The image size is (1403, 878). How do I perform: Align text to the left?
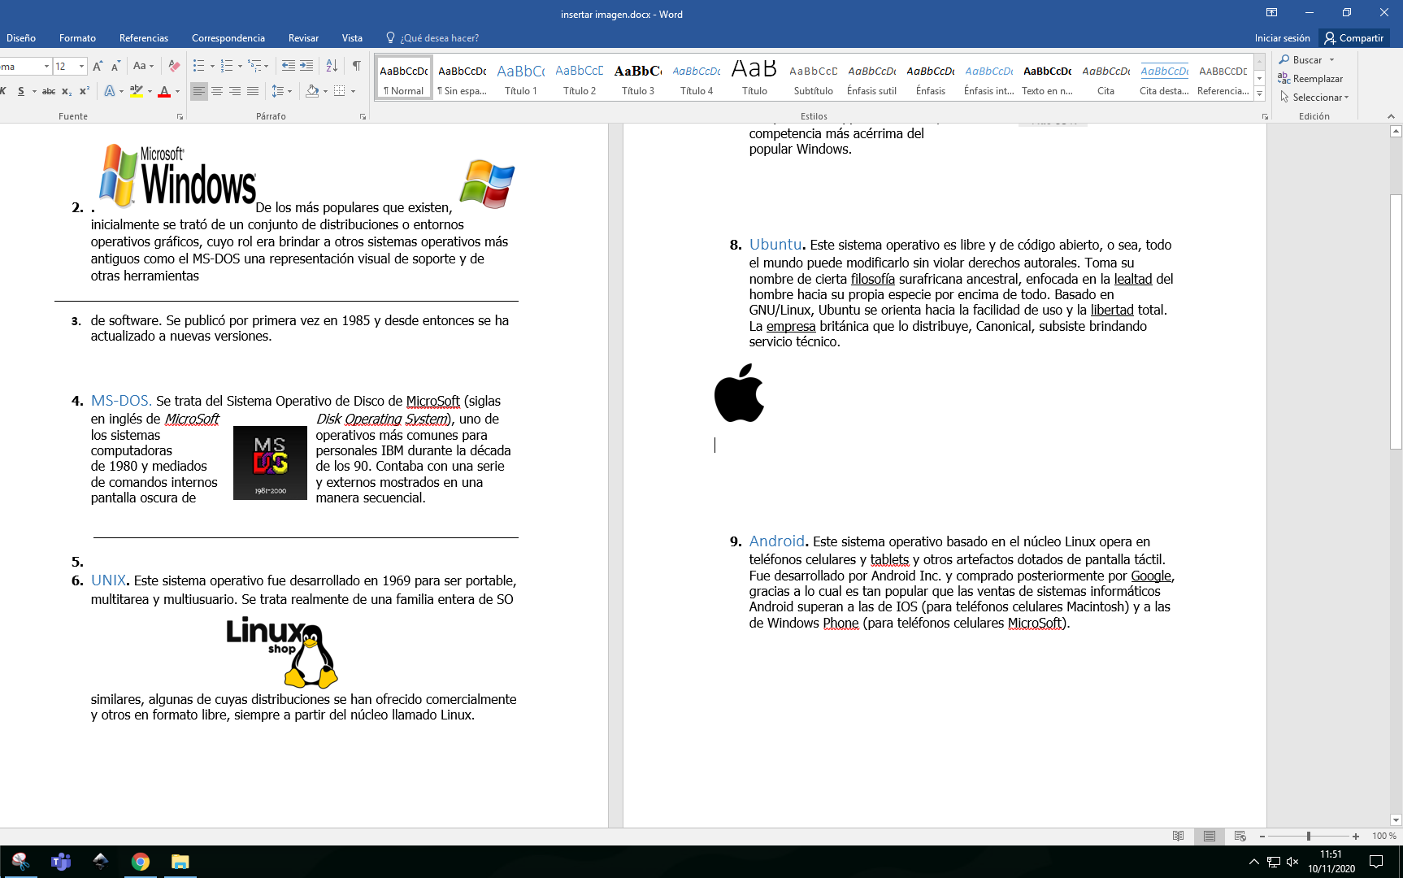click(x=199, y=91)
